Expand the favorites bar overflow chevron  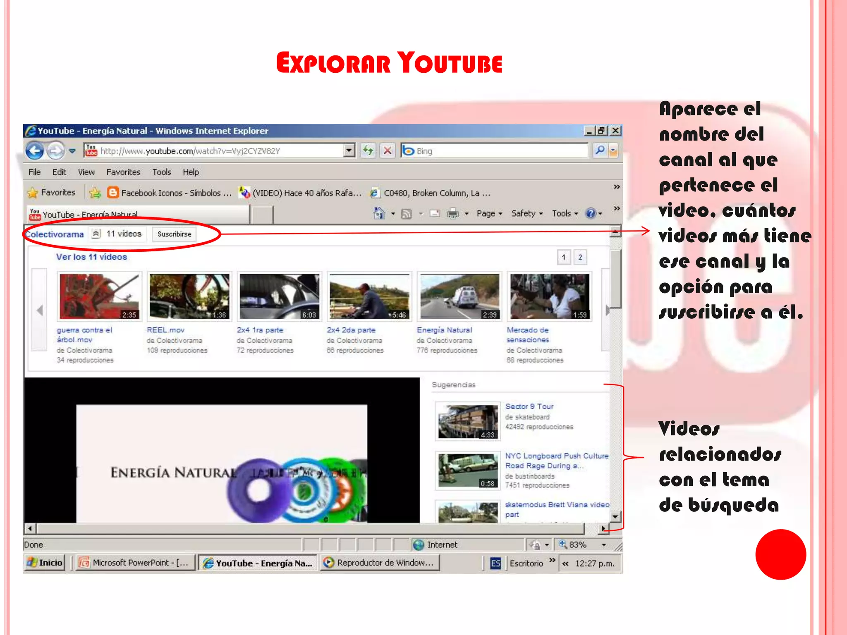click(617, 187)
